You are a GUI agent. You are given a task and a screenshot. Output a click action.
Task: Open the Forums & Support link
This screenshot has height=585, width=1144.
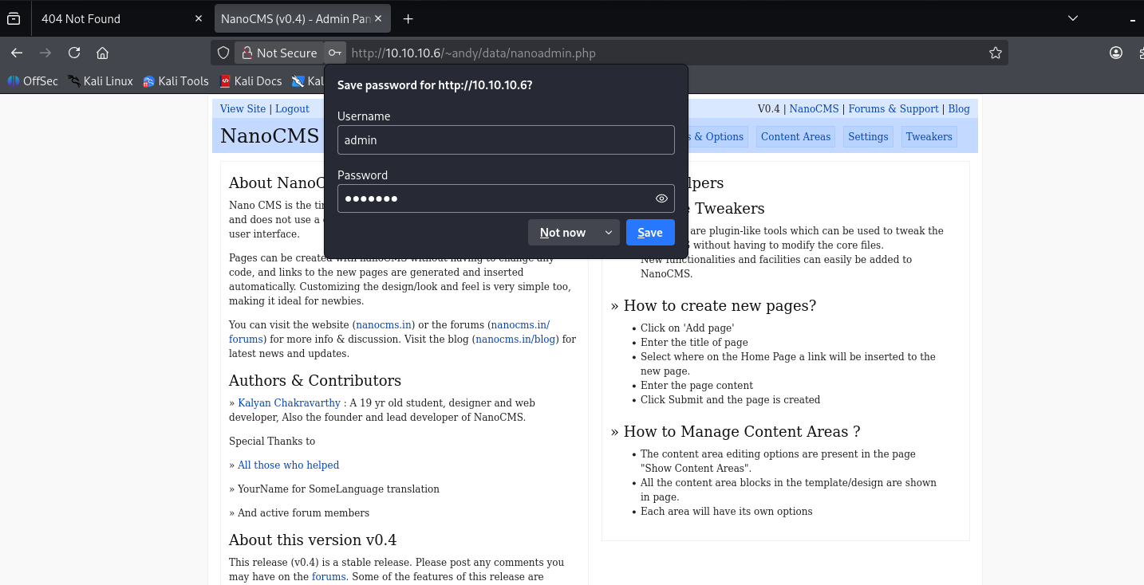click(894, 108)
